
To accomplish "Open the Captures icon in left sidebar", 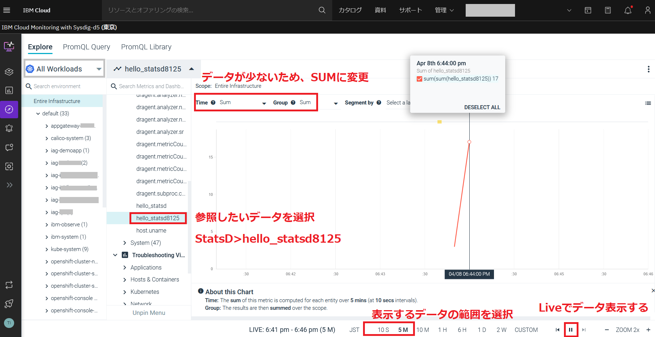I will (x=9, y=166).
